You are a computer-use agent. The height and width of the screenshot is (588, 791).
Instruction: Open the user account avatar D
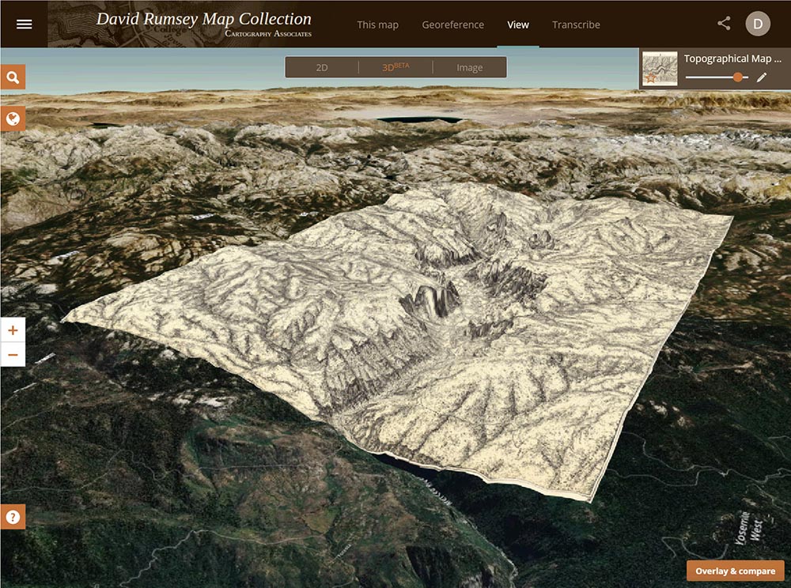click(x=759, y=23)
